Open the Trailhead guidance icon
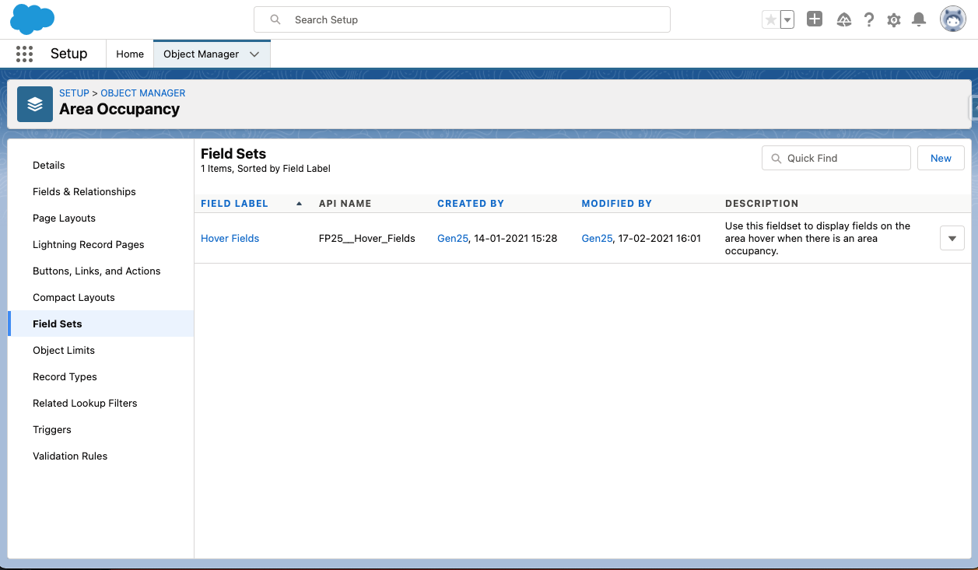 point(844,20)
